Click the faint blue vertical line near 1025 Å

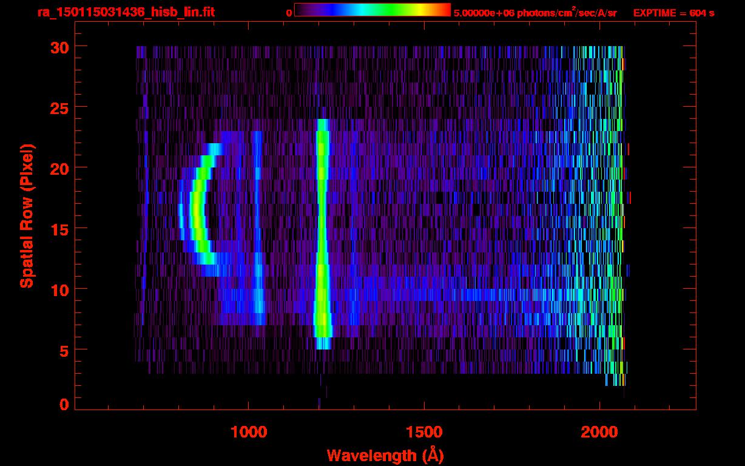tap(257, 228)
